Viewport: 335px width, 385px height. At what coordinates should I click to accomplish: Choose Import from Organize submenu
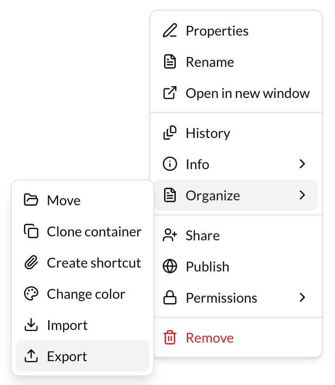click(67, 326)
